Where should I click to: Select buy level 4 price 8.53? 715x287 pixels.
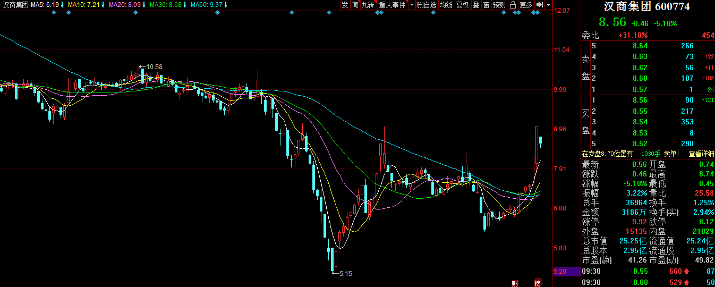640,133
